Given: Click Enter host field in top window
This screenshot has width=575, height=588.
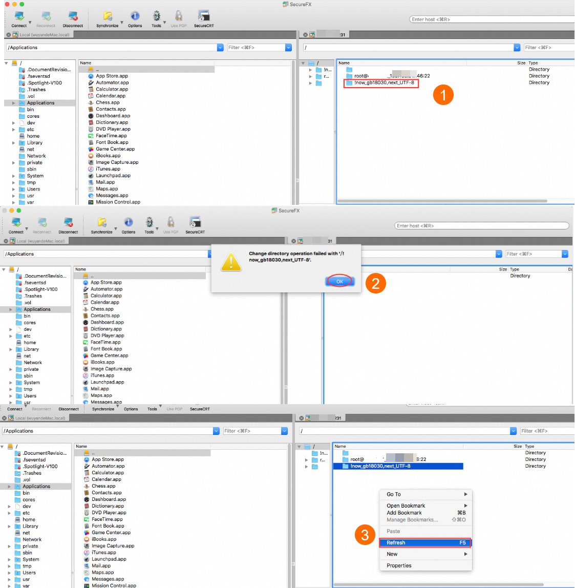Looking at the screenshot, I should coord(492,19).
